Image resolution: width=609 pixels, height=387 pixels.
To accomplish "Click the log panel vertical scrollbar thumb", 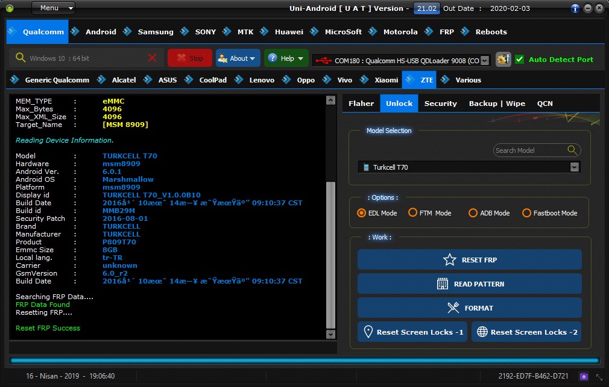I will tap(330, 255).
